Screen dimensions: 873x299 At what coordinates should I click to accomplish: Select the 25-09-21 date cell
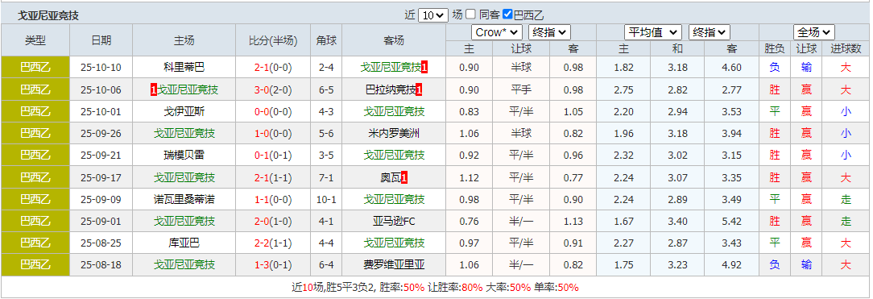tap(101, 156)
